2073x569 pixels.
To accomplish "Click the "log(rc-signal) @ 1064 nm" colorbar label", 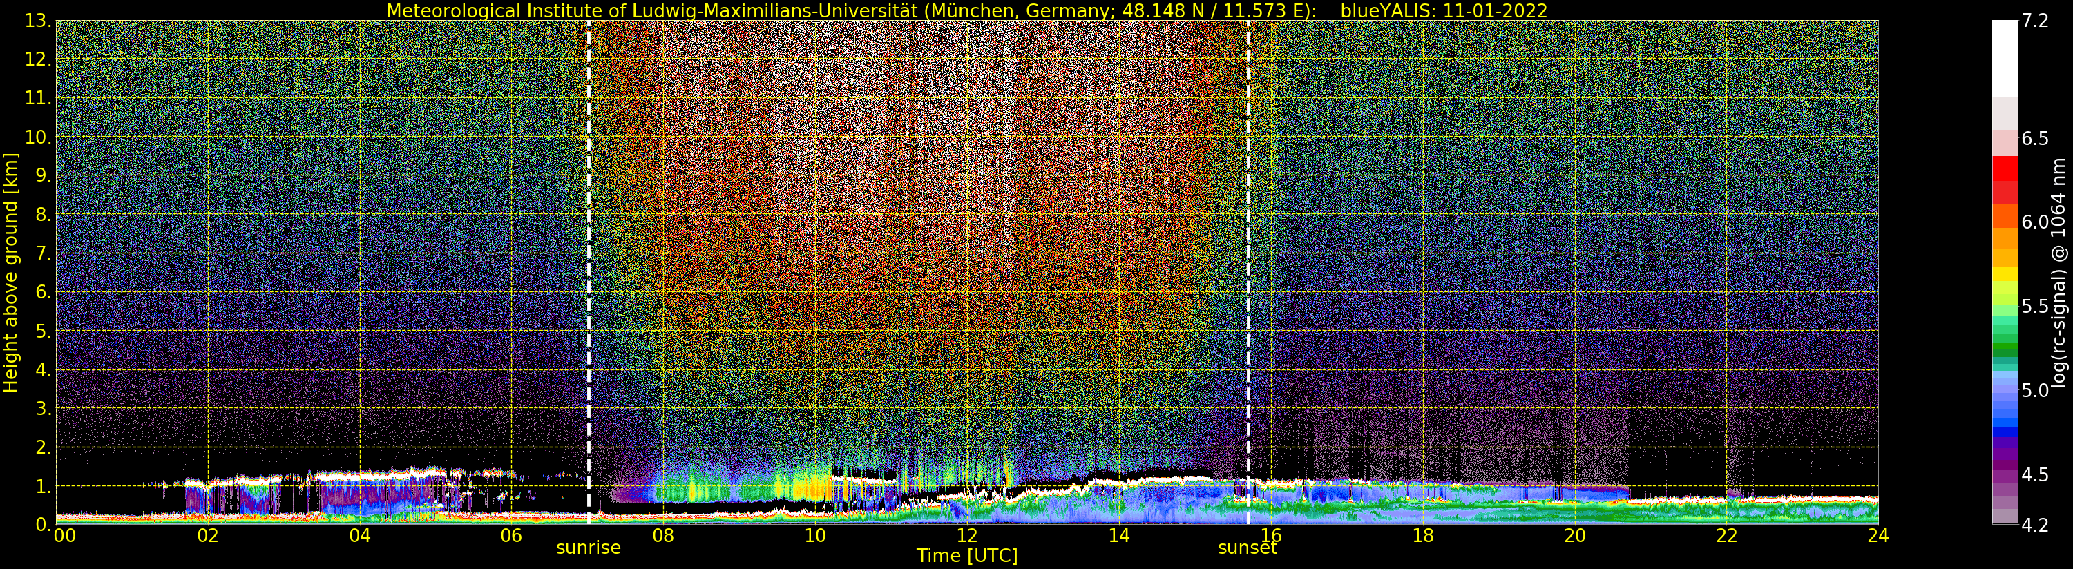I will pyautogui.click(x=2059, y=272).
